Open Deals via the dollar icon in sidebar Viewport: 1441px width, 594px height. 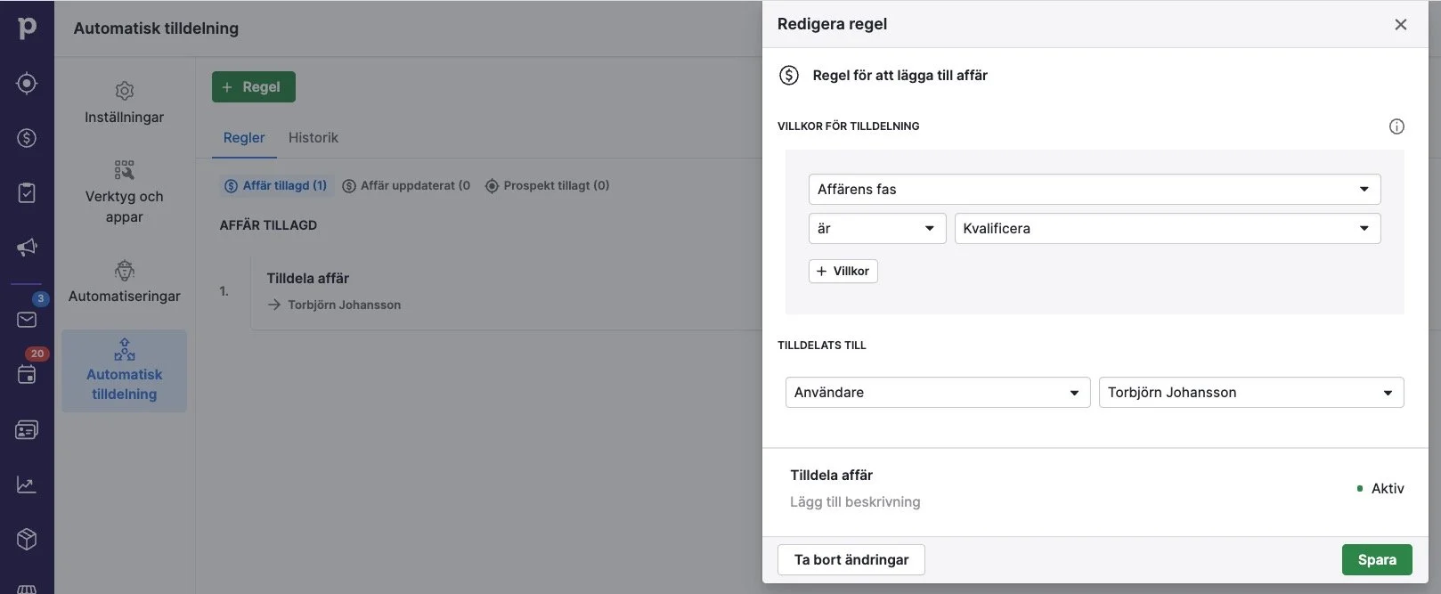tap(27, 138)
